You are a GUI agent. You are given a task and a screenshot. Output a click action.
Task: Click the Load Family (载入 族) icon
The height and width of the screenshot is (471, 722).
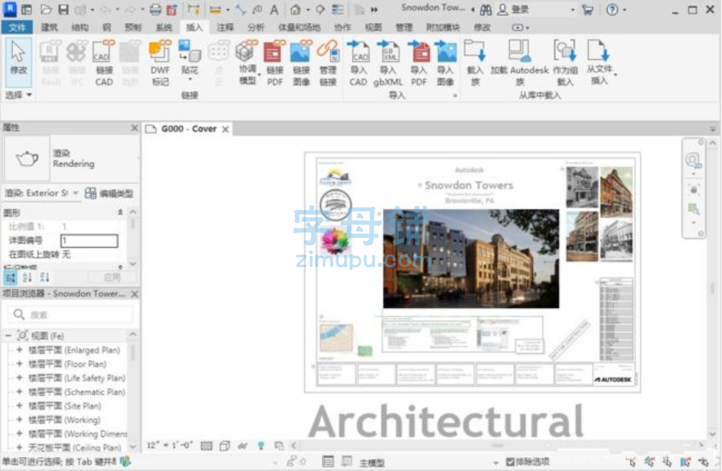474,63
